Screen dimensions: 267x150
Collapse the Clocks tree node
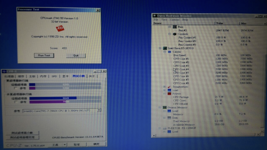pos(165,52)
